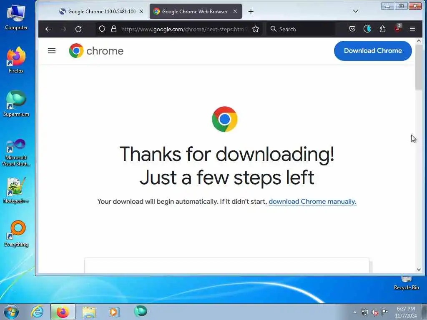Screen dimensions: 427x320
Task: Open the Windows Start menu orb
Action: tap(11, 312)
